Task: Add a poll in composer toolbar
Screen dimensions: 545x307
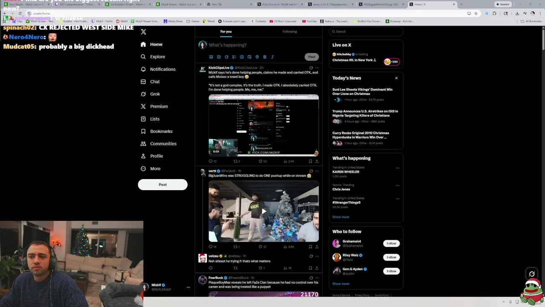Action: 234,57
